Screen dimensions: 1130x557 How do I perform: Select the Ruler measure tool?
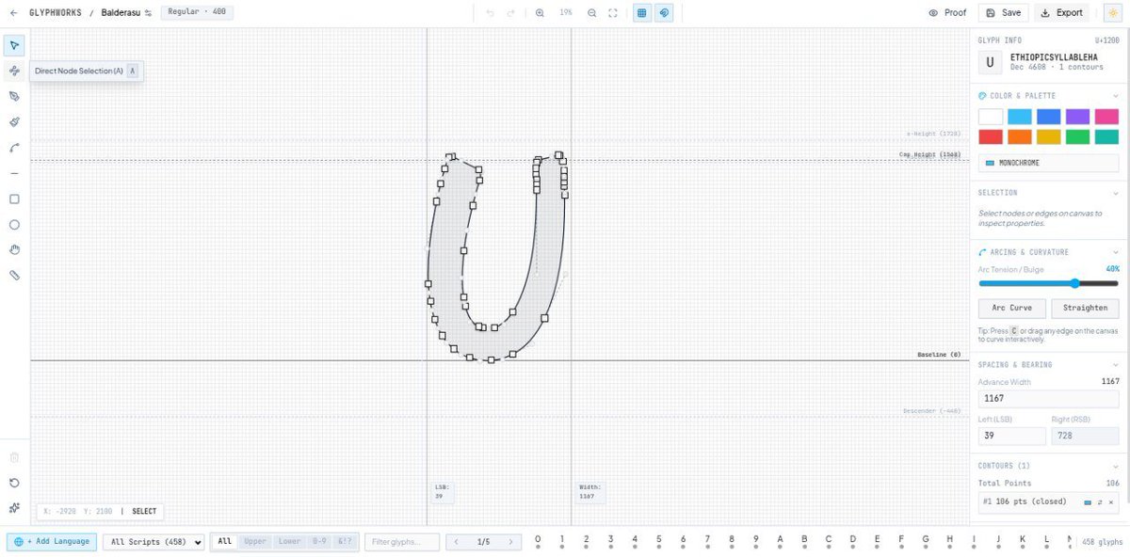pos(14,276)
